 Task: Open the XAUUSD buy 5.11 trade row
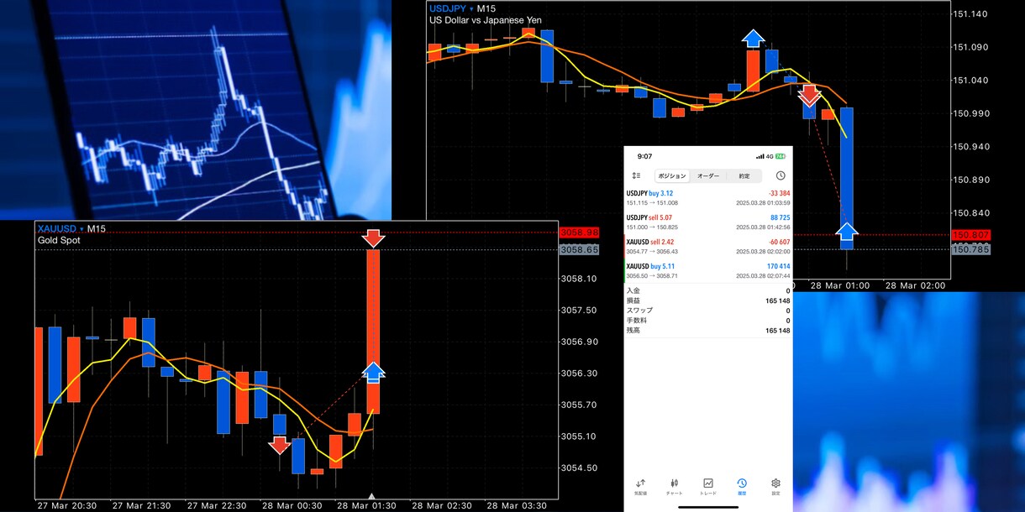tap(708, 270)
